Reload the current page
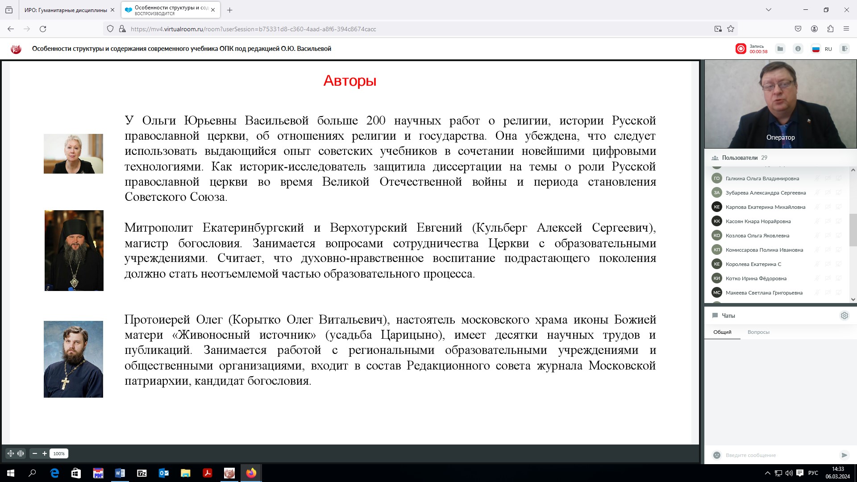This screenshot has width=857, height=482. click(x=43, y=29)
